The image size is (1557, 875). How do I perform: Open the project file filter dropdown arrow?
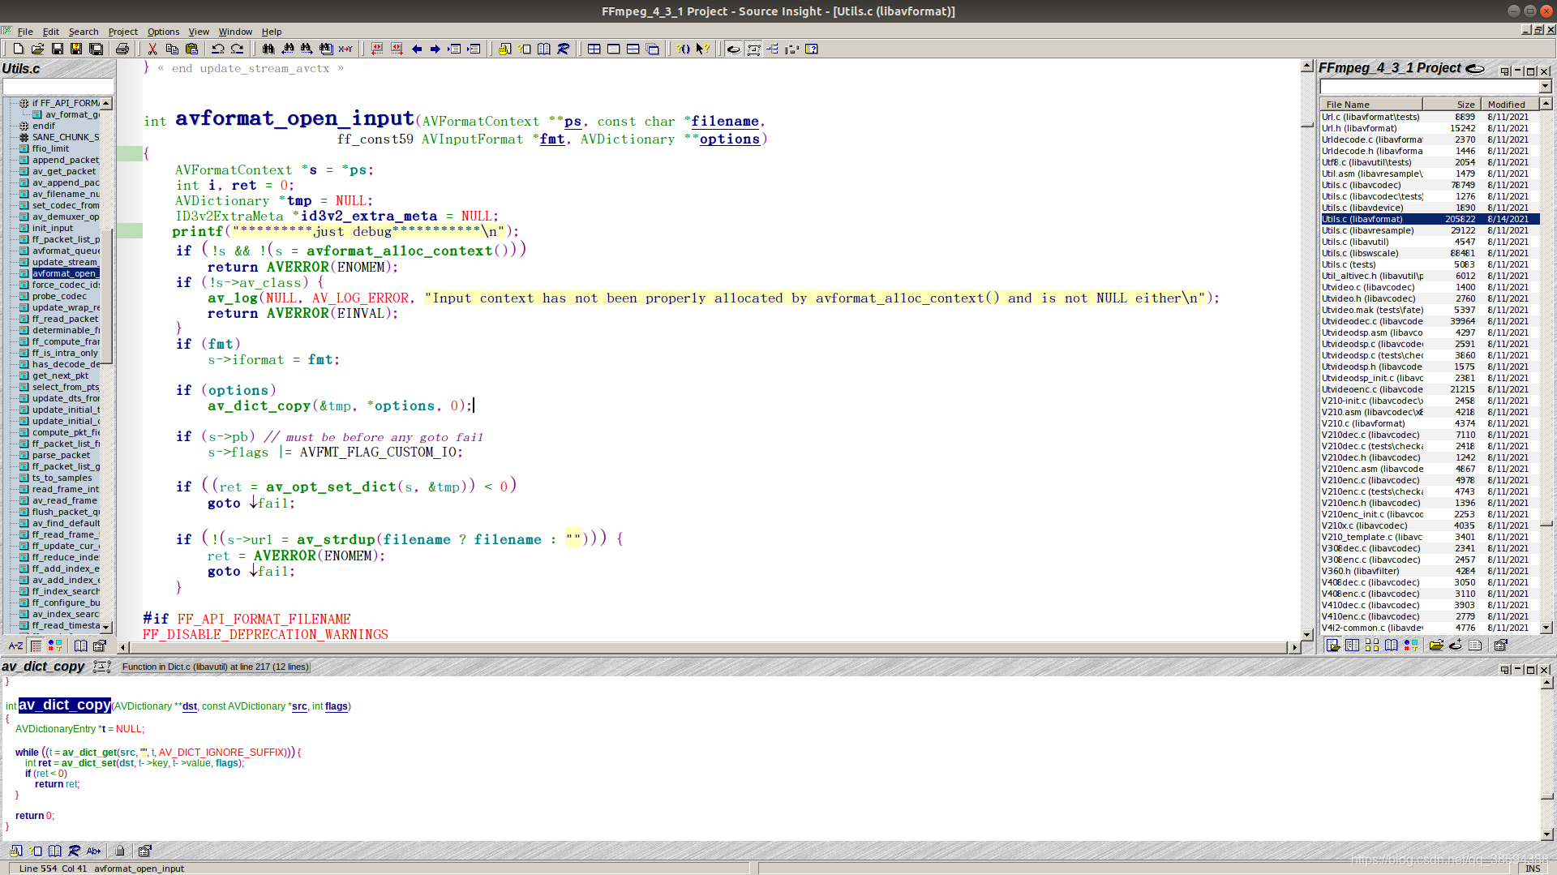point(1546,87)
